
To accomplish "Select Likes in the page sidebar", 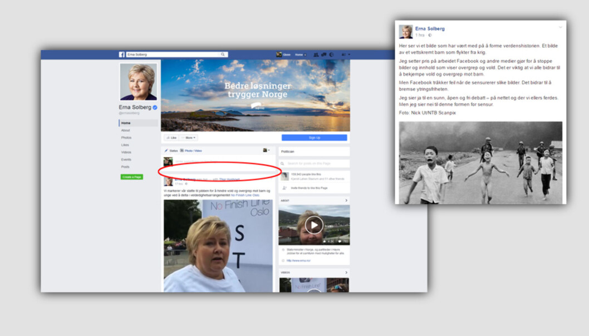I will click(x=125, y=145).
